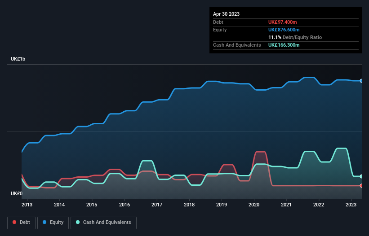Select the Cash endpoint marker on chart
This screenshot has height=236, width=369.
(361, 176)
